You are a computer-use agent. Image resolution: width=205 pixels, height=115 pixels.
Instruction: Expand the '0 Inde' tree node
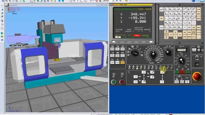[x=7, y=11]
